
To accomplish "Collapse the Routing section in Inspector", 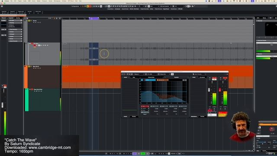I will [x=16, y=23].
